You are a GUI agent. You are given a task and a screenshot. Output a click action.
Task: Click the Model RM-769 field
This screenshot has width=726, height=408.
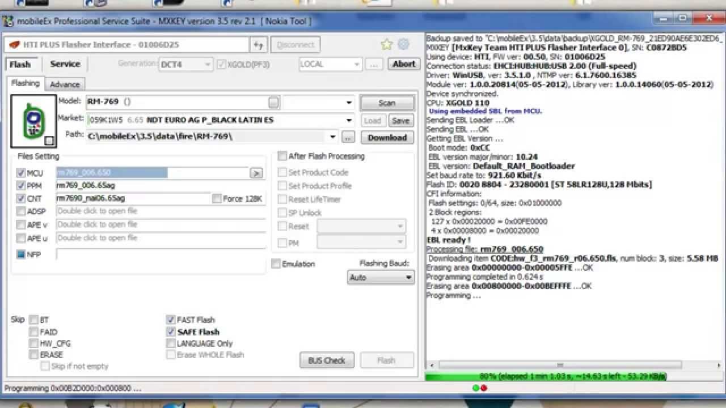click(x=177, y=103)
